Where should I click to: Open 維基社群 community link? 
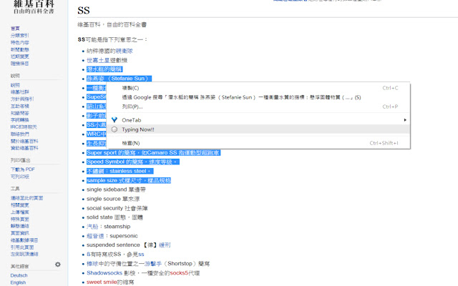point(19,92)
